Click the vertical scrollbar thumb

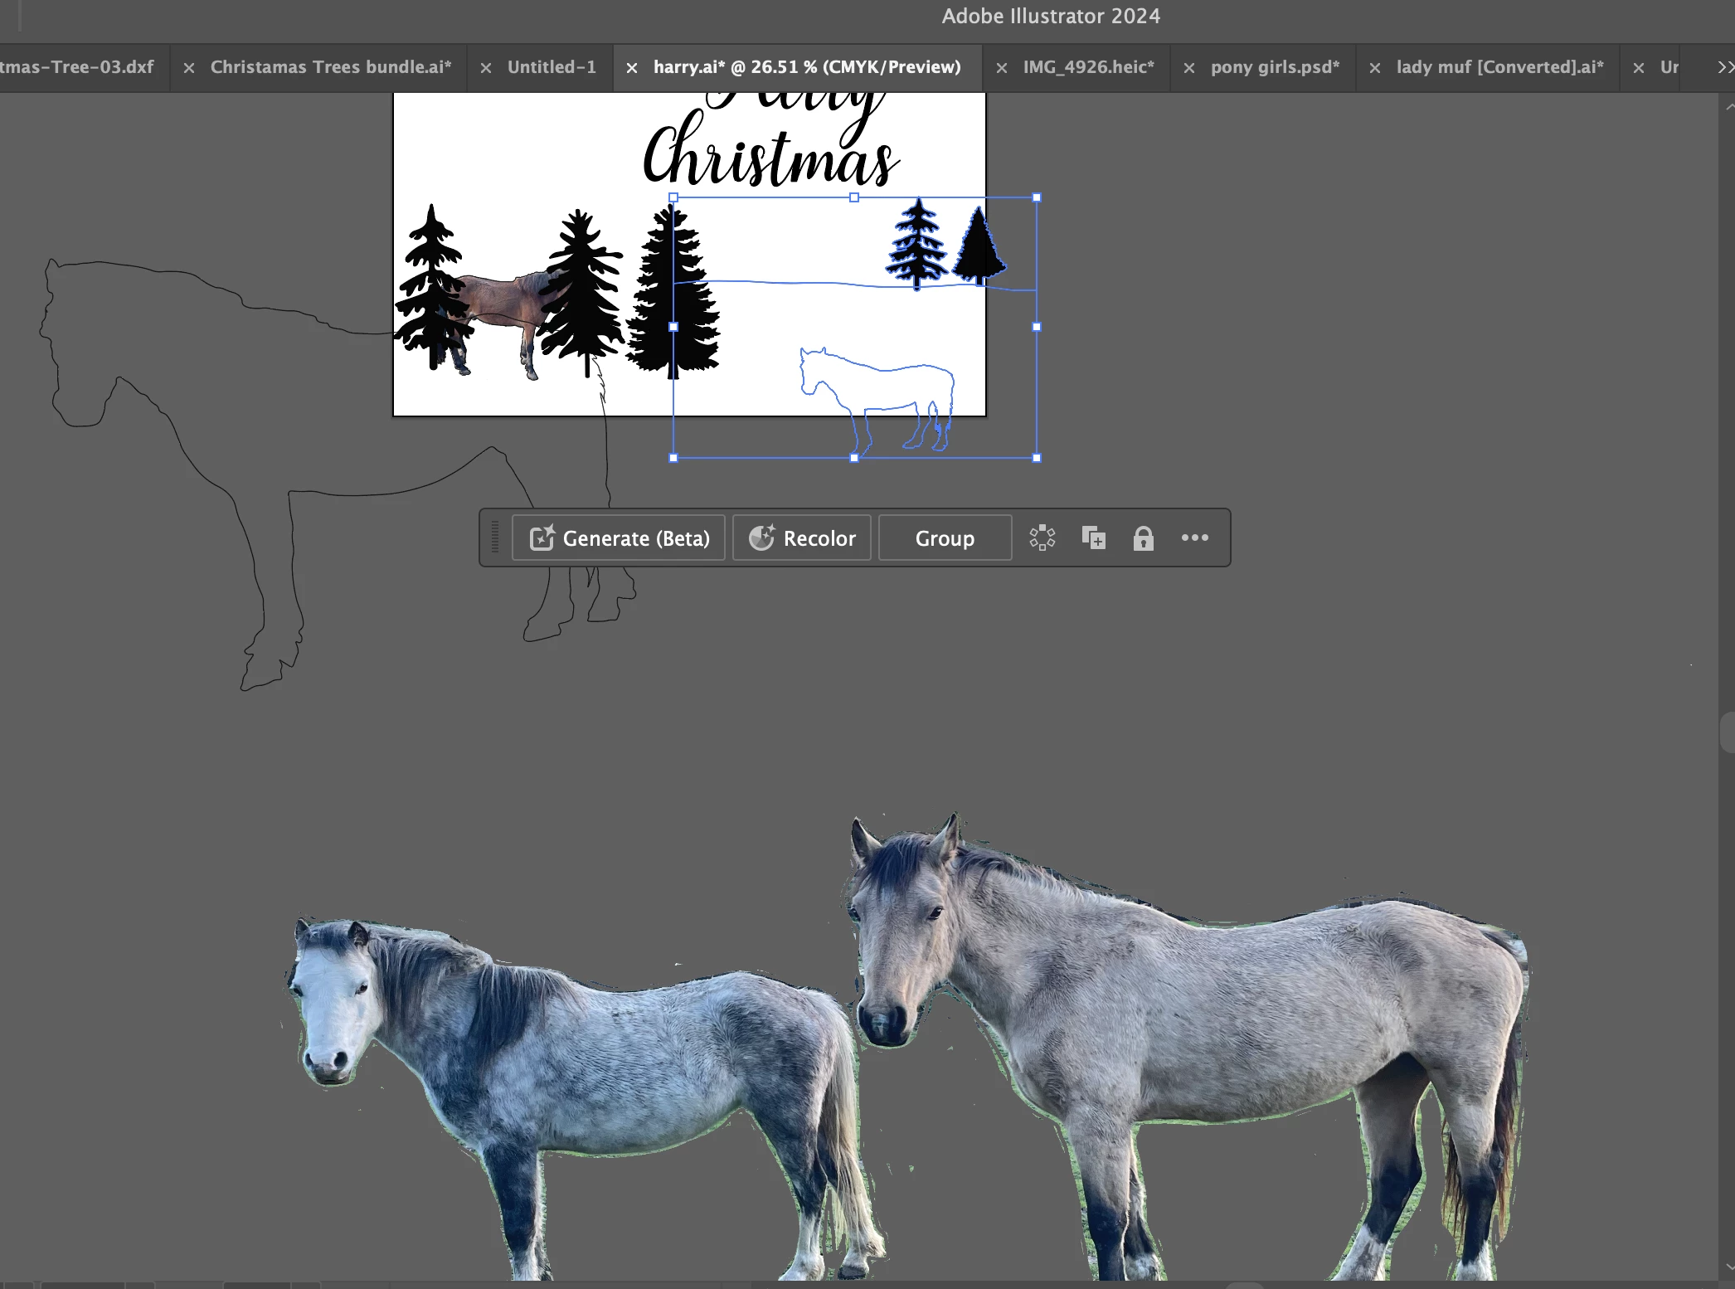1728,732
